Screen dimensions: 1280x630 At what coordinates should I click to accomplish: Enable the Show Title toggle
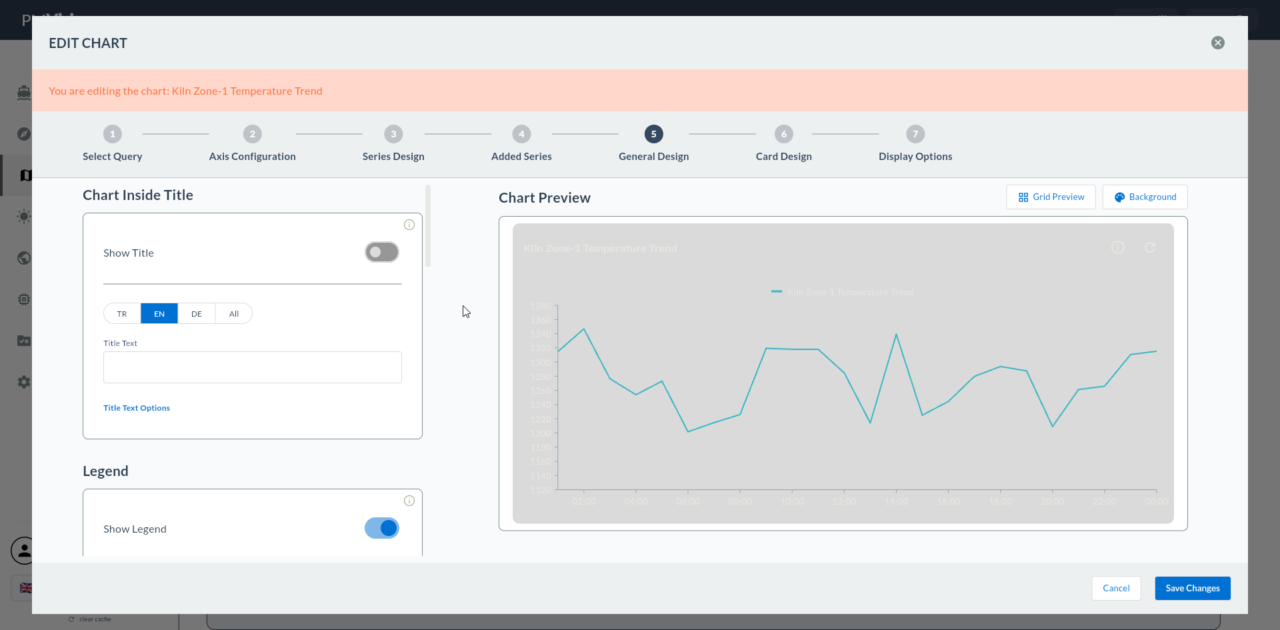[x=382, y=252]
